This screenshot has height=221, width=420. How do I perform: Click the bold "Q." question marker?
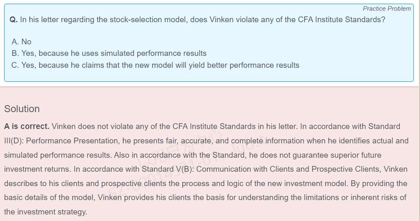[13, 20]
